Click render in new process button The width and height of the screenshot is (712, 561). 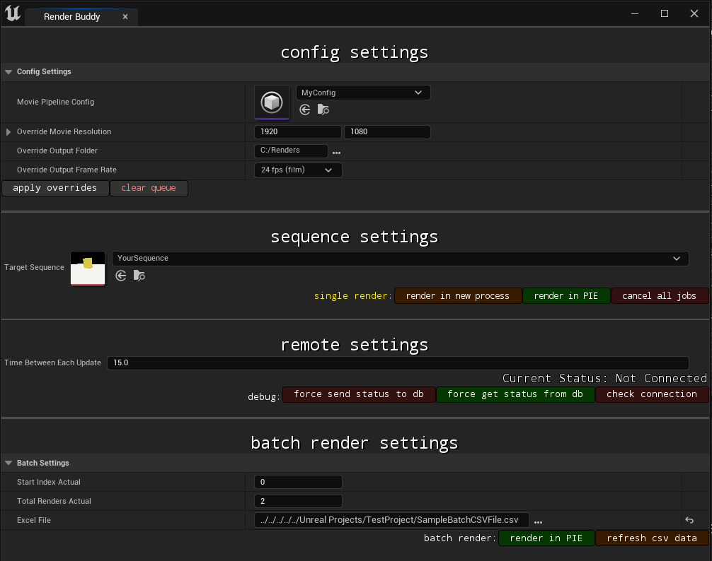(x=458, y=296)
